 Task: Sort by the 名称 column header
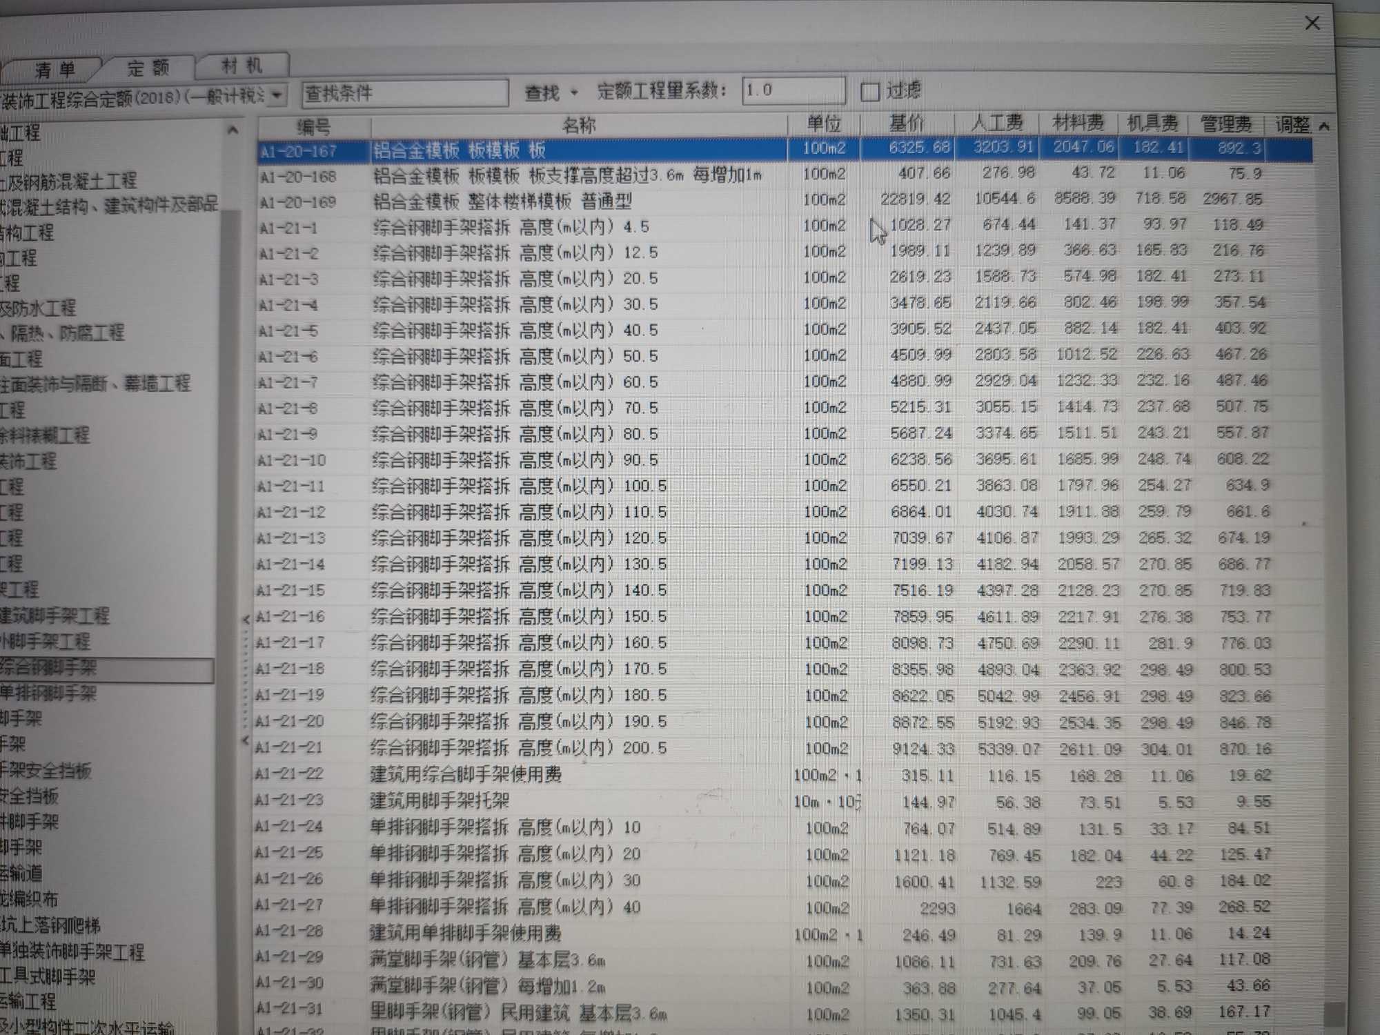click(x=579, y=125)
